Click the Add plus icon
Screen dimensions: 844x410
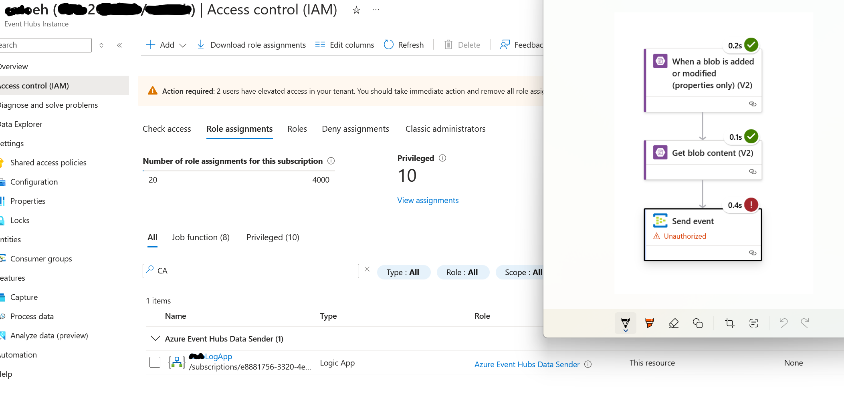pyautogui.click(x=151, y=44)
